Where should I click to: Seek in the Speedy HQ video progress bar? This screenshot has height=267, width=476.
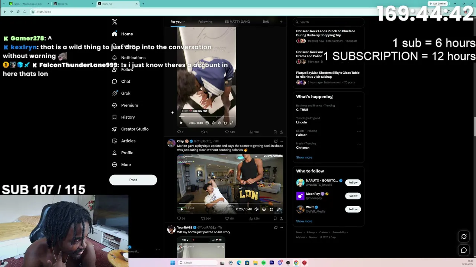(206, 117)
